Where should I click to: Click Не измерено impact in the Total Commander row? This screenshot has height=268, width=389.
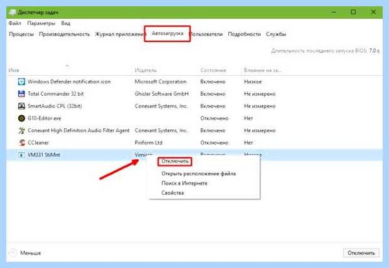pos(260,94)
